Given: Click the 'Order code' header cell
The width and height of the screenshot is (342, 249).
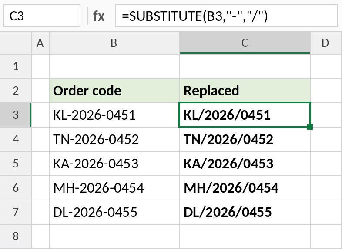Looking at the screenshot, I should (114, 91).
